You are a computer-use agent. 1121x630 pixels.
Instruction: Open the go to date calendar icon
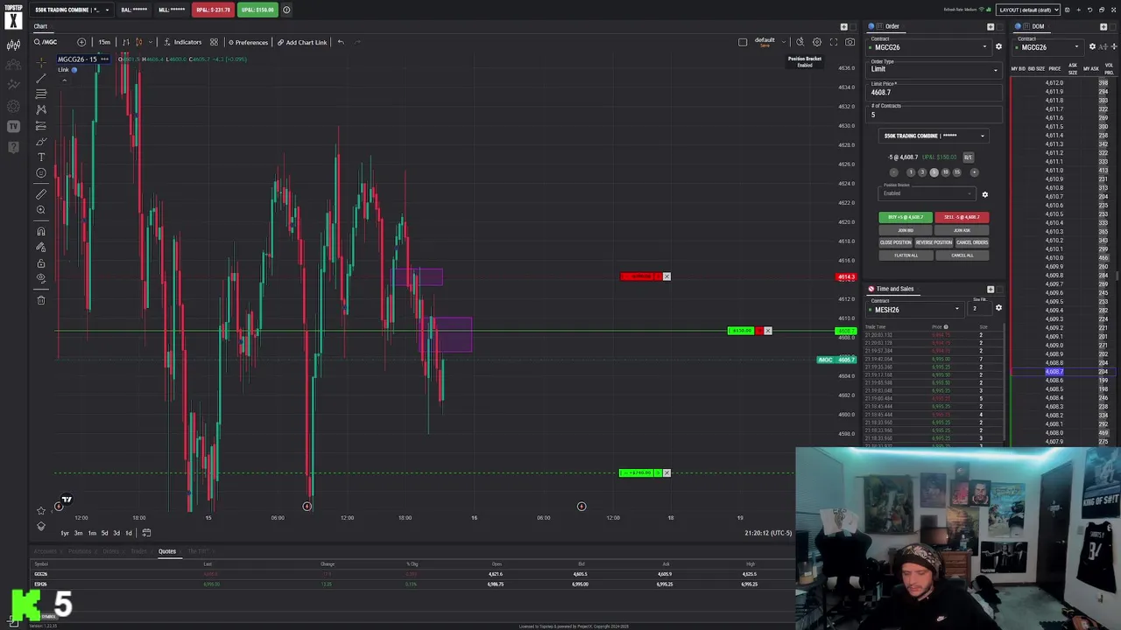pos(146,533)
